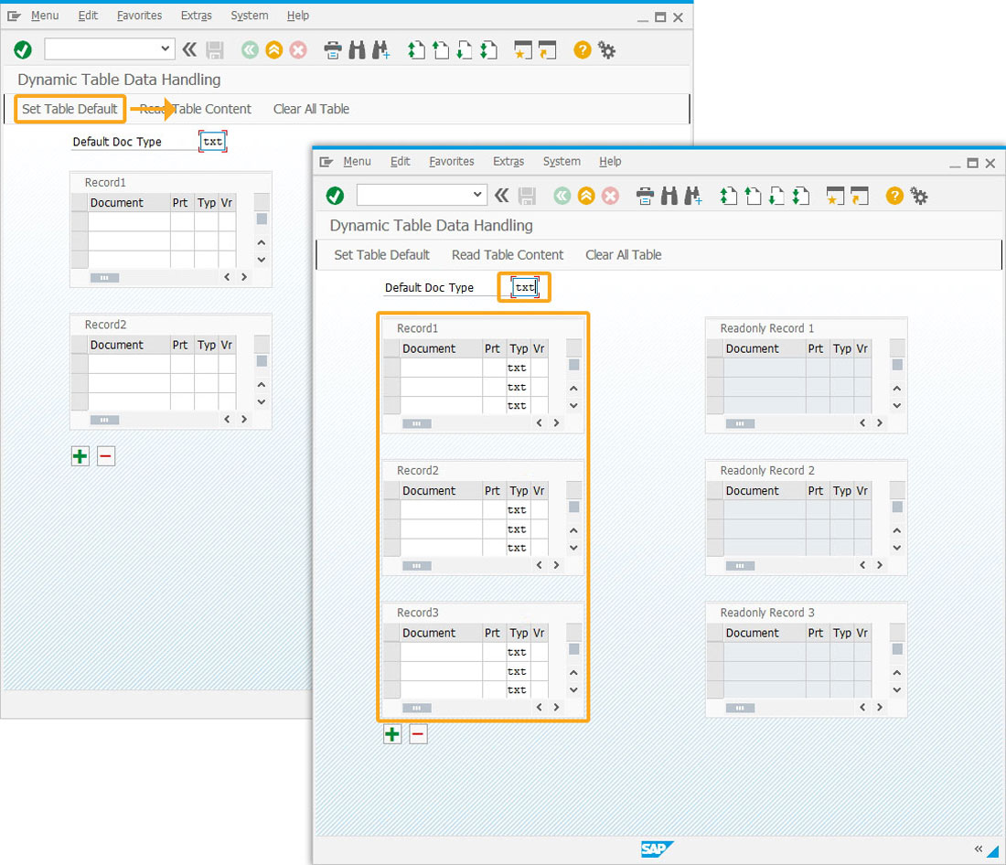
Task: Click the Find binoculars icon in front window
Action: [669, 196]
